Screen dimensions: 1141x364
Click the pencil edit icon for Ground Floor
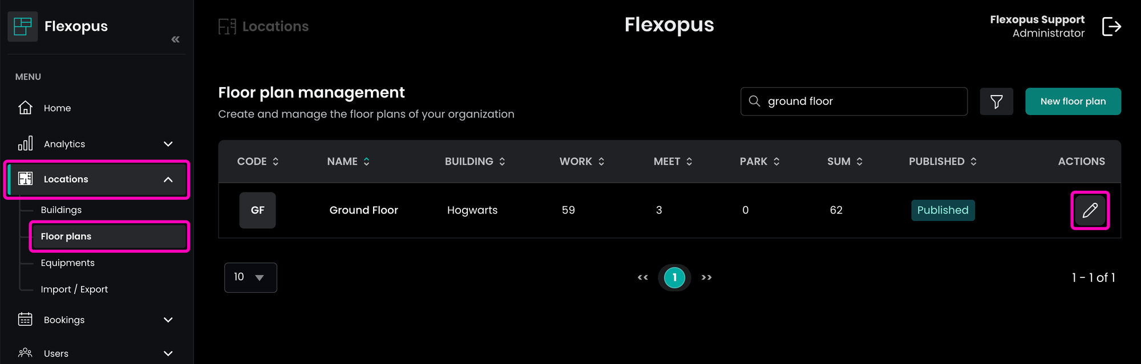tap(1090, 210)
